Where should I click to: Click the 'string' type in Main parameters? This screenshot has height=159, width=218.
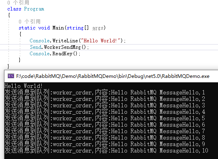(x=75, y=28)
